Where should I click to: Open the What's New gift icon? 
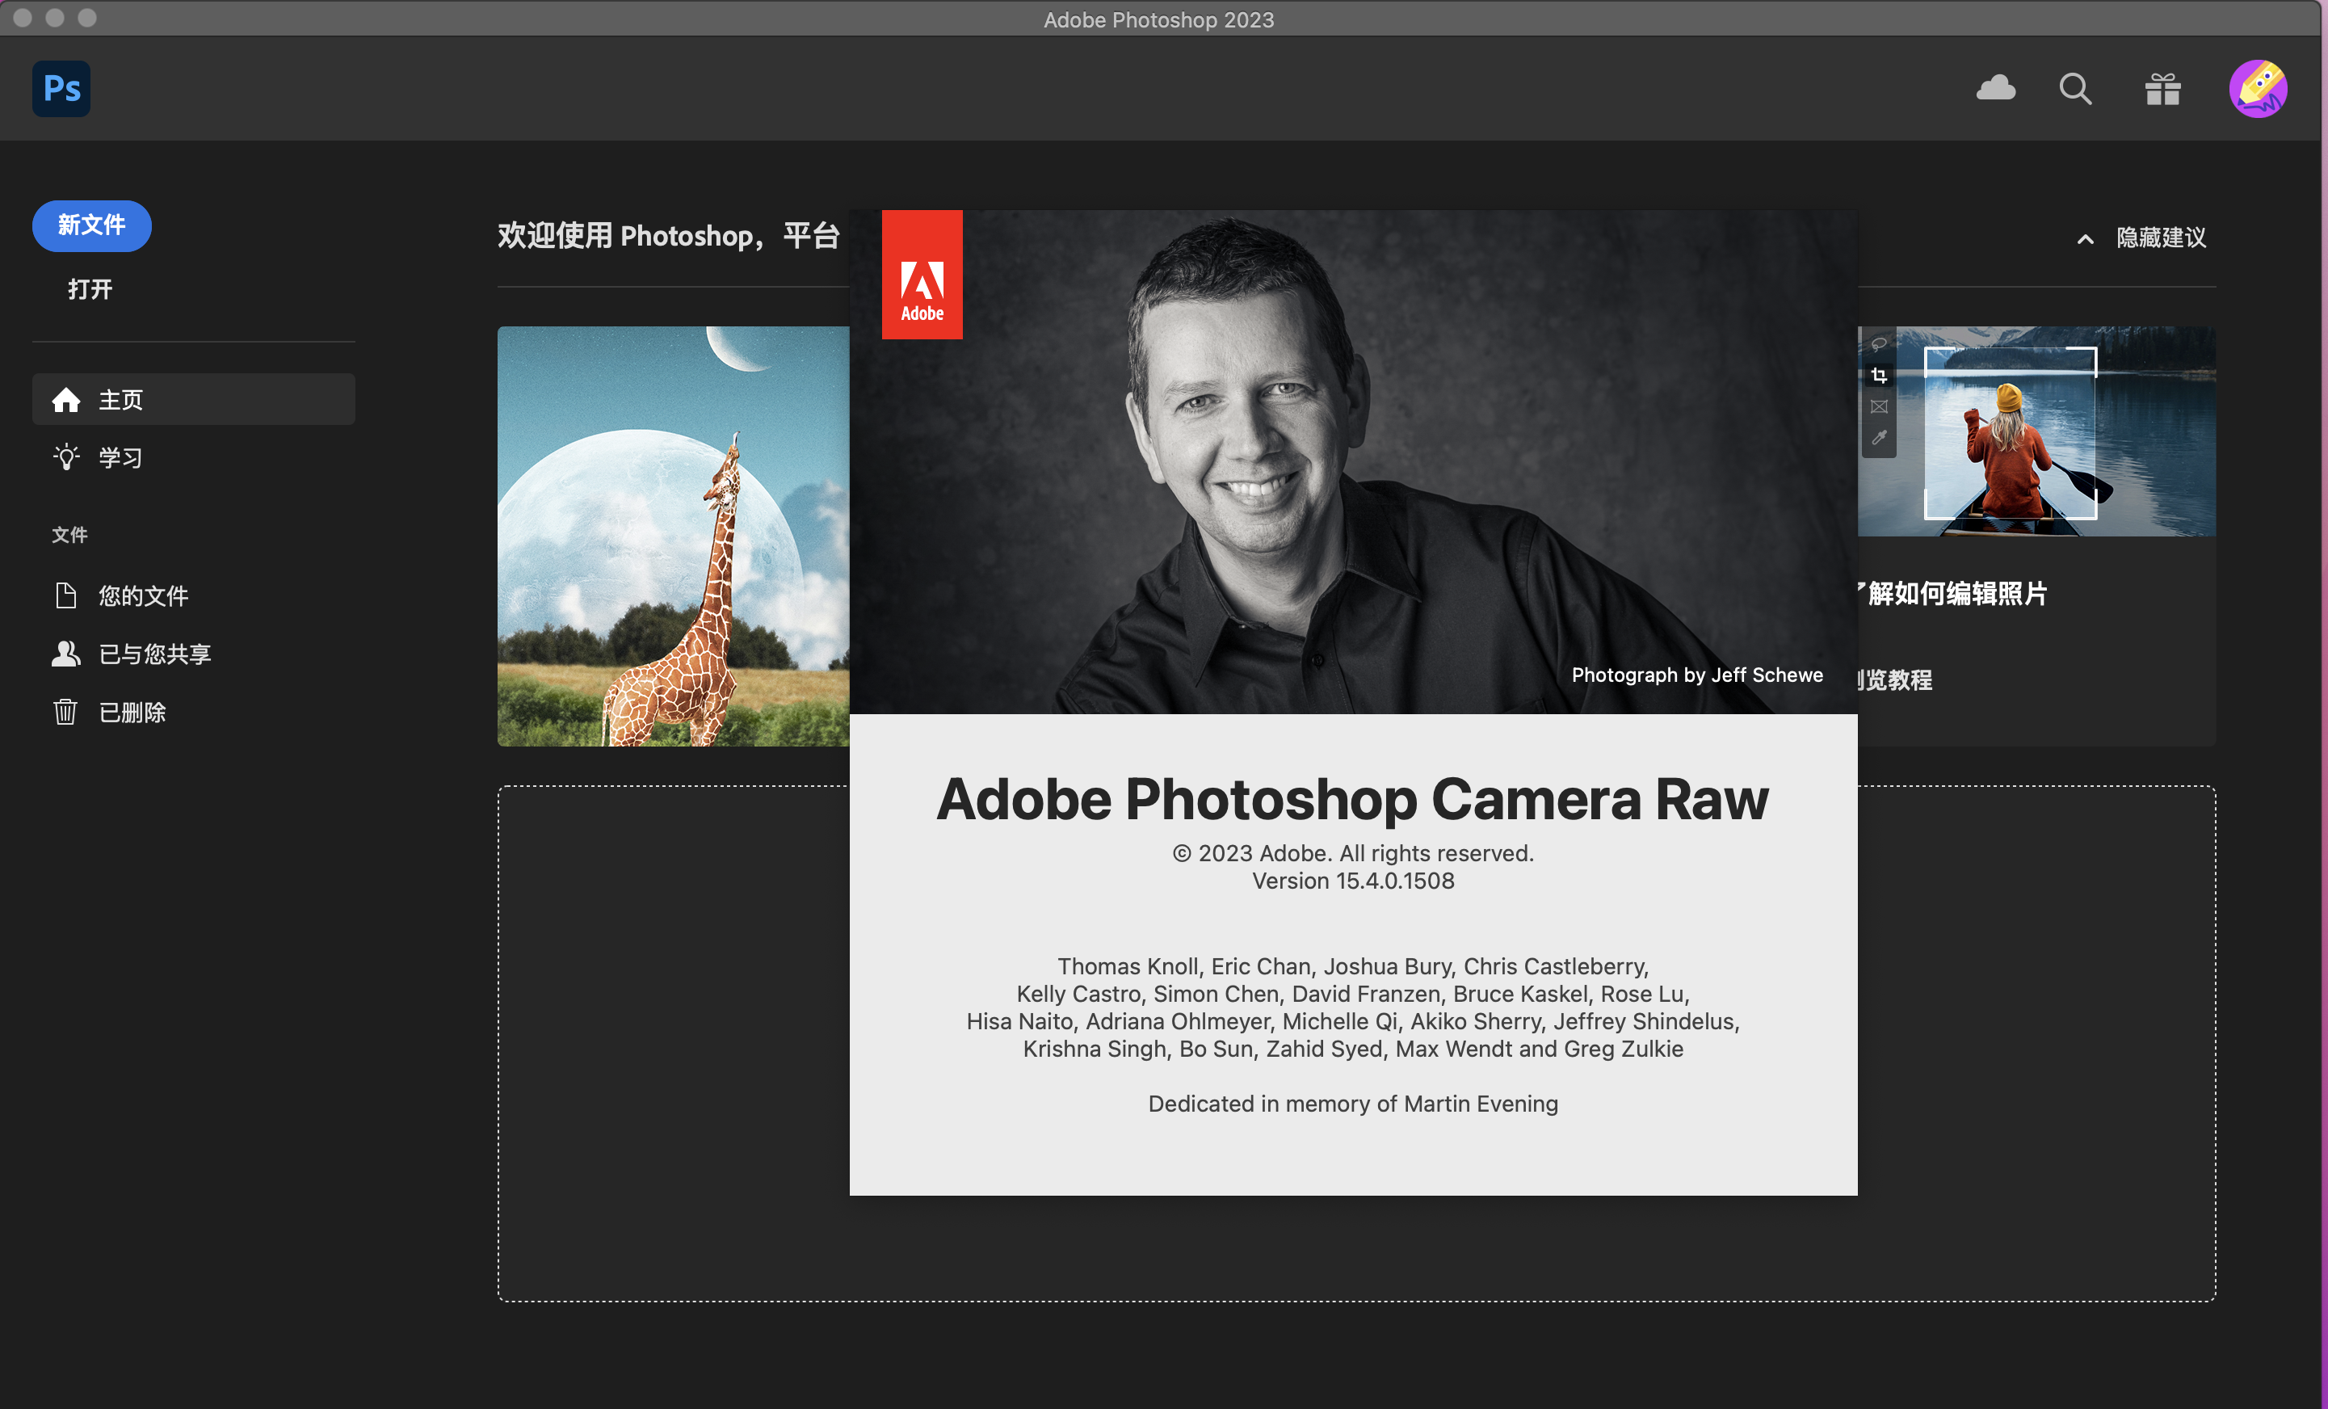pos(2162,89)
